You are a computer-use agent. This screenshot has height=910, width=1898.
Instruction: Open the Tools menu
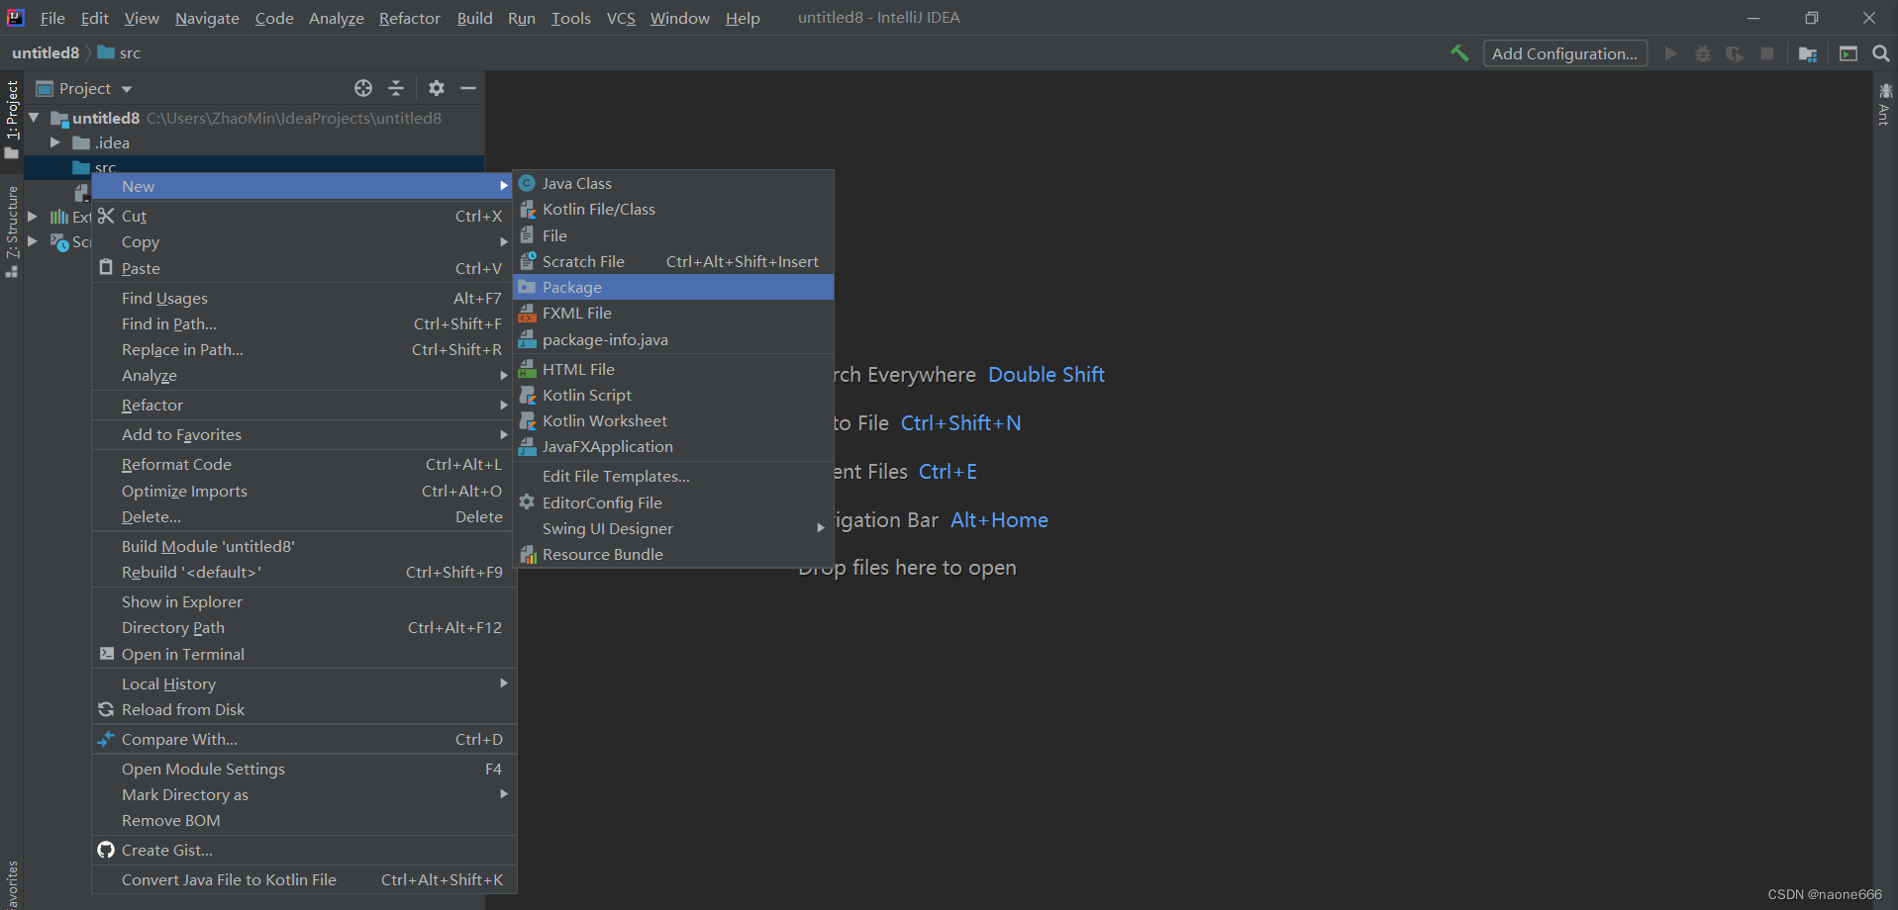[570, 18]
